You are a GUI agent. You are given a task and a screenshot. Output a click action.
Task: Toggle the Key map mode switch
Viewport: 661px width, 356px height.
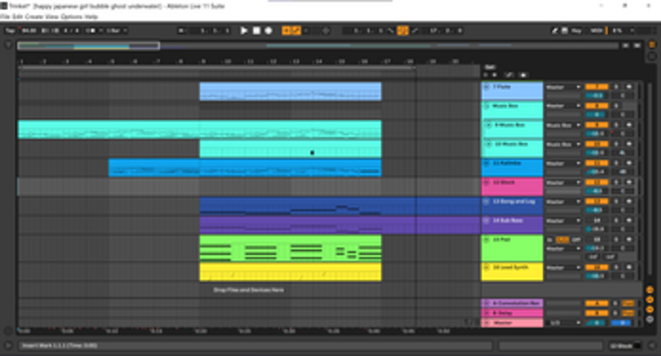tap(575, 31)
